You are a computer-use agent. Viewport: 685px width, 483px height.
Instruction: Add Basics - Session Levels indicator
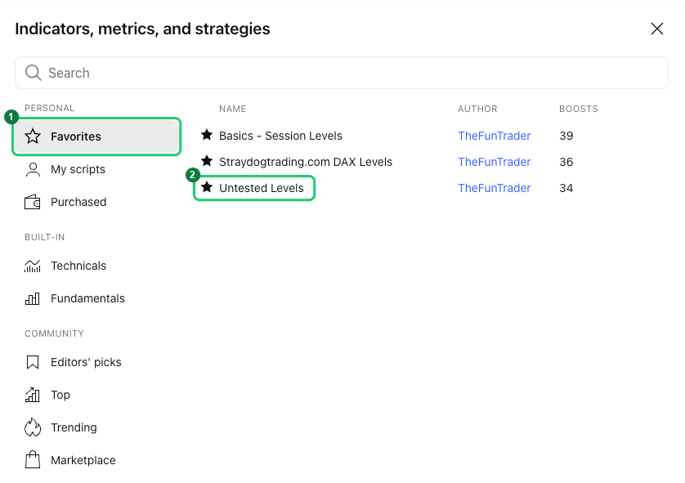click(x=280, y=136)
